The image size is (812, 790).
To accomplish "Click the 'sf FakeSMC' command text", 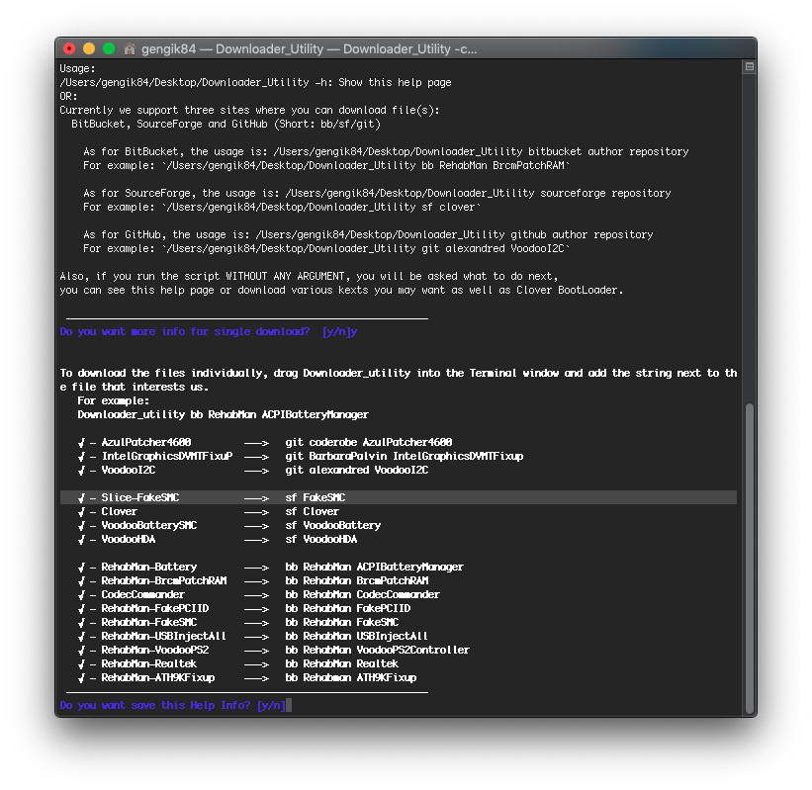I will pos(316,497).
